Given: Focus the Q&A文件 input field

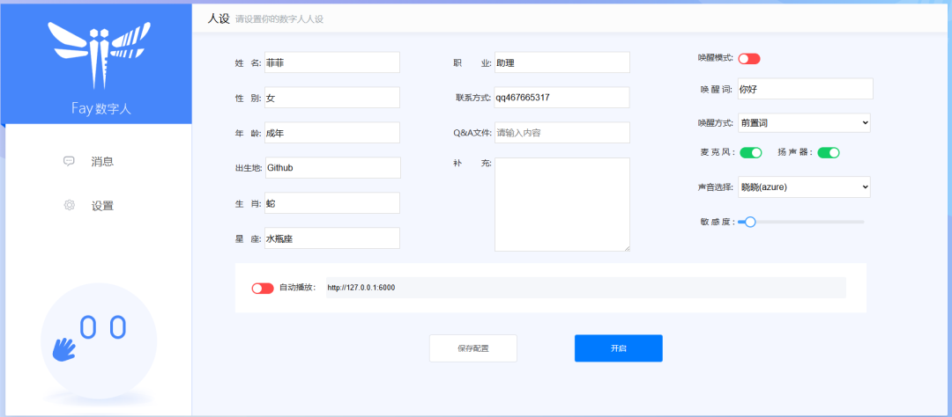Looking at the screenshot, I should 562,133.
